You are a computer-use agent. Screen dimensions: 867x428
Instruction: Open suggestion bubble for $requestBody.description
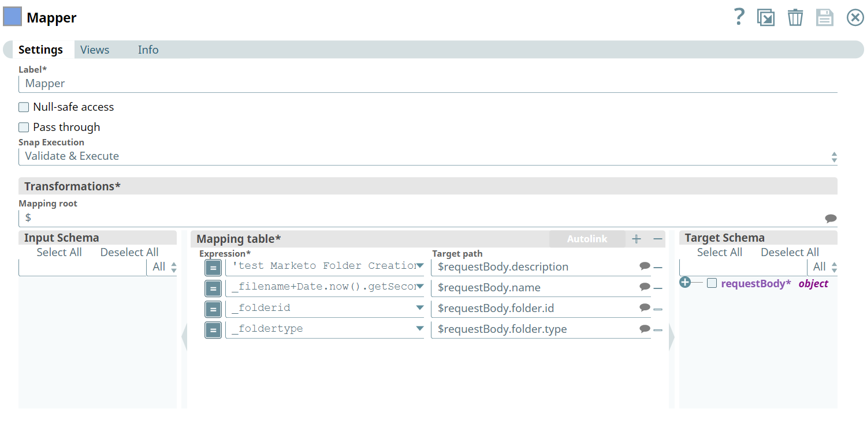[x=645, y=266]
